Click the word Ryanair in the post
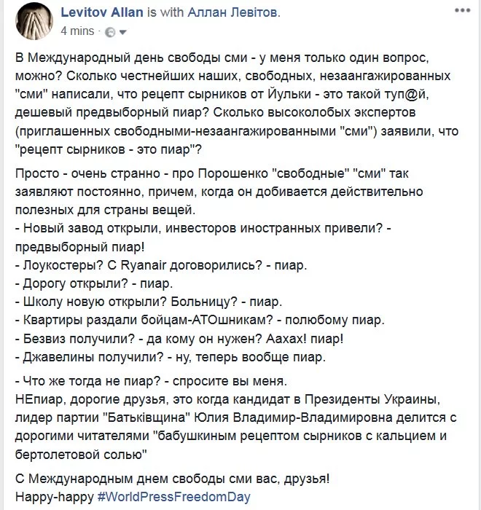 click(x=143, y=265)
